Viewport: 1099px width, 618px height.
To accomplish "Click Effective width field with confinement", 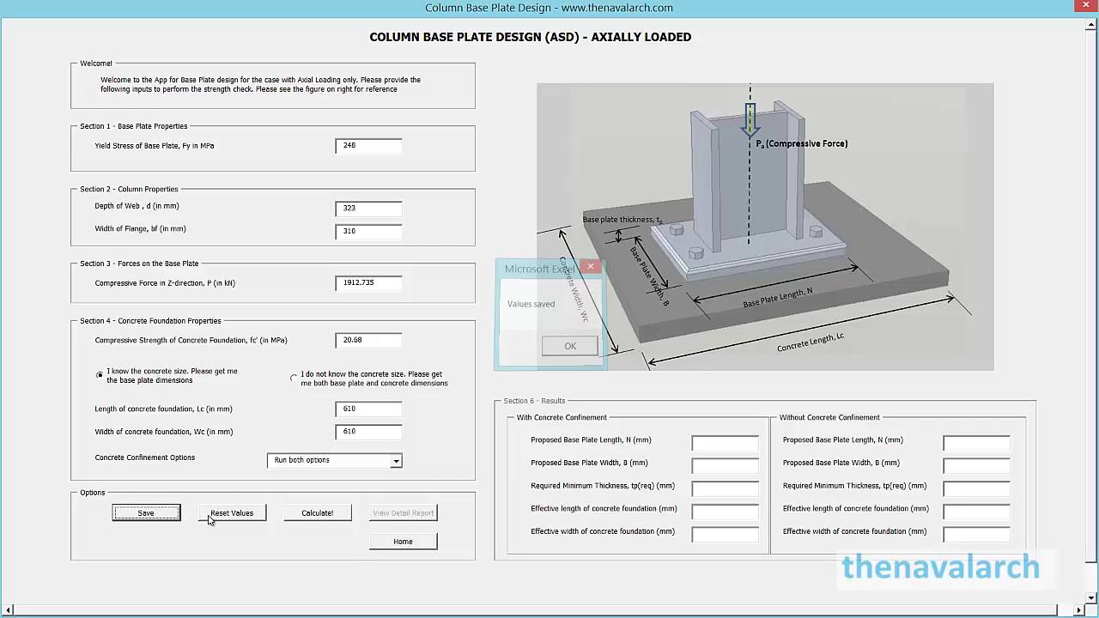I will 726,534.
